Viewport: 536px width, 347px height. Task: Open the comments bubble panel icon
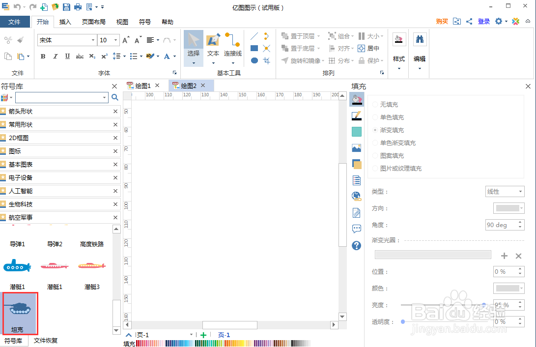point(357,229)
